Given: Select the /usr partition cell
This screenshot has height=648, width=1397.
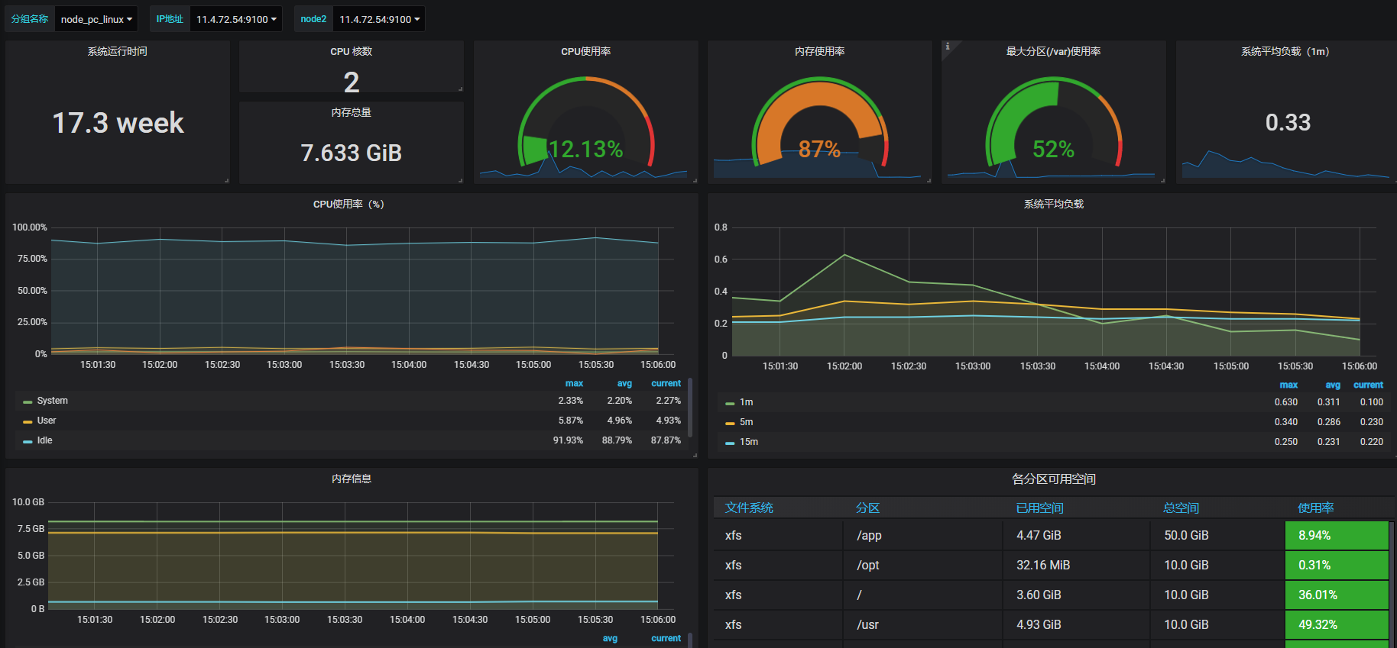Looking at the screenshot, I should 922,624.
